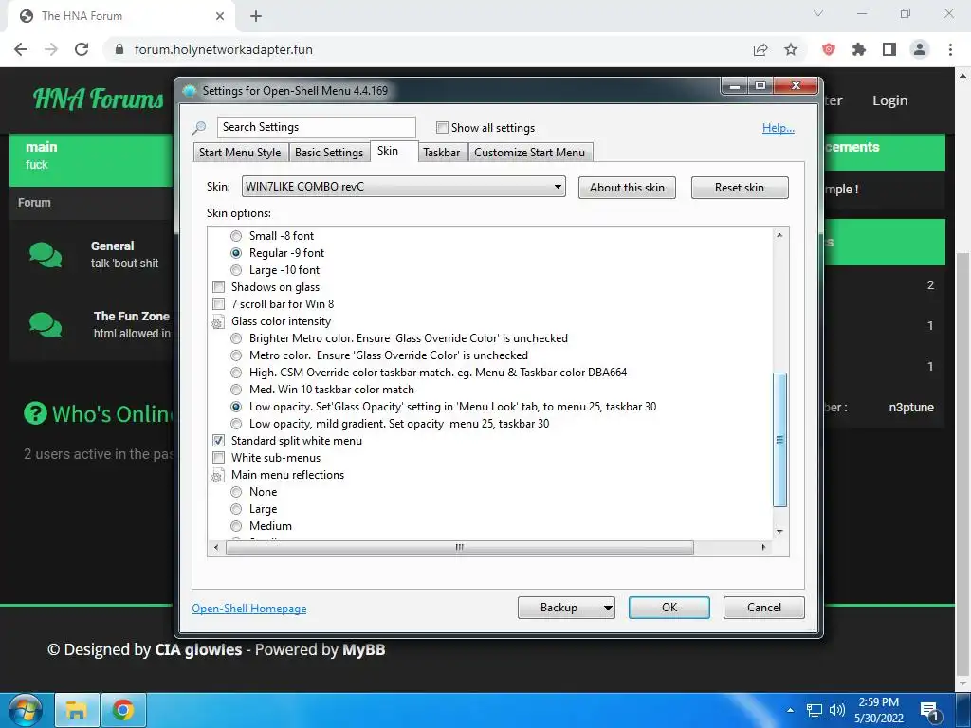971x728 pixels.
Task: Open the Skin dropdown WIN7LIKE COMBO revC
Action: click(x=403, y=187)
